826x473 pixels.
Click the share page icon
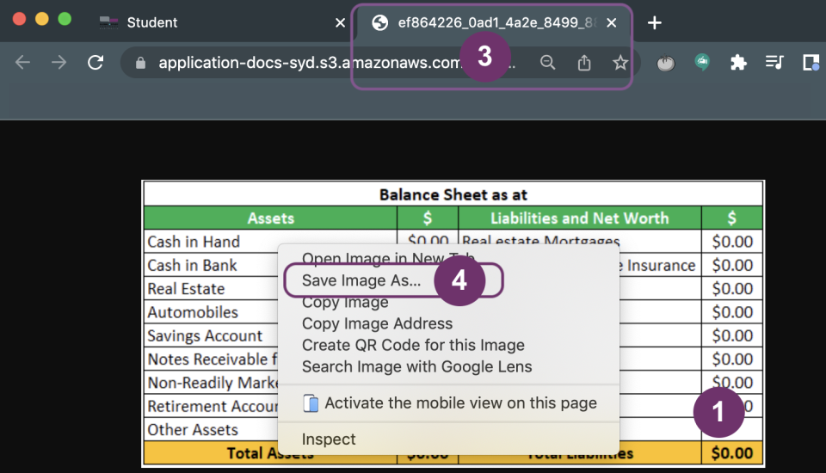tap(584, 63)
